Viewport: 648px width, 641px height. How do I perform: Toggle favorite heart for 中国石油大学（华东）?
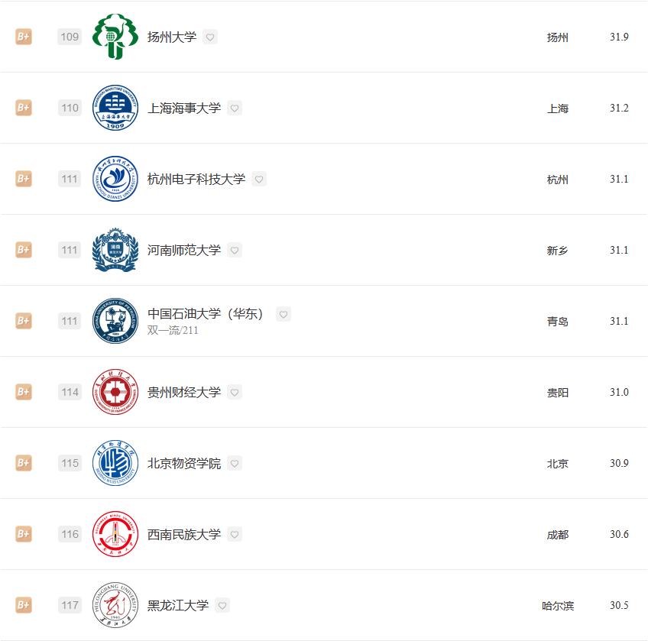click(283, 314)
